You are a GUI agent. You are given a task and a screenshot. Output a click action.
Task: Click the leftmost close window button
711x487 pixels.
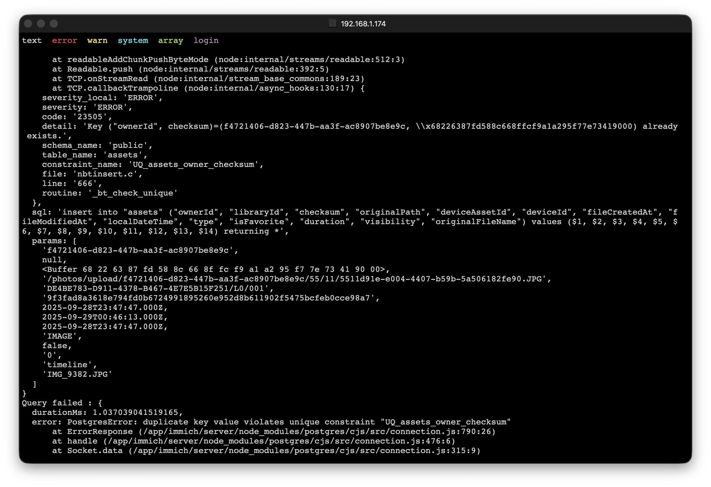pyautogui.click(x=28, y=24)
